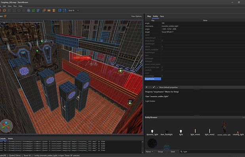Switch to the Entity inspector tab
Image resolution: width=245 pixels, height=157 pixels.
coord(155,16)
